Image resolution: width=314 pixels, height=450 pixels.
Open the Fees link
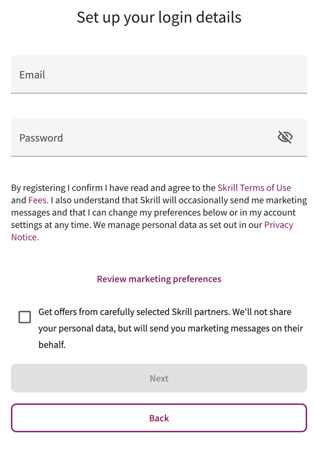point(37,200)
